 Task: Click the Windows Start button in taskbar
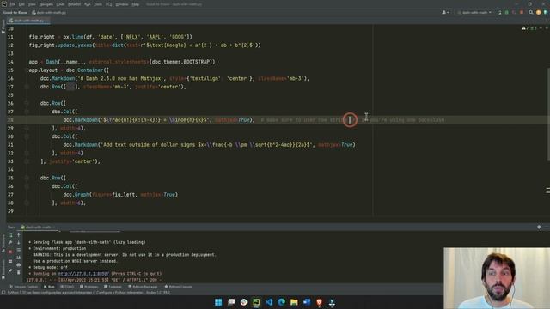[218, 302]
